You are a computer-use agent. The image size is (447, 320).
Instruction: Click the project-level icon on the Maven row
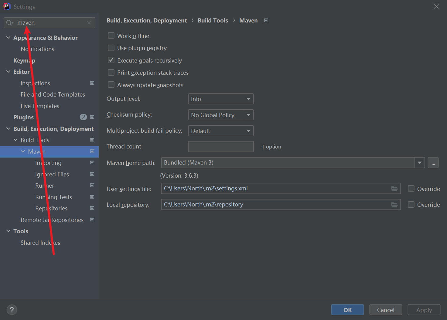click(x=92, y=151)
